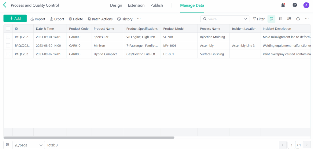Select the Sports Car row checkbox

[8, 37]
